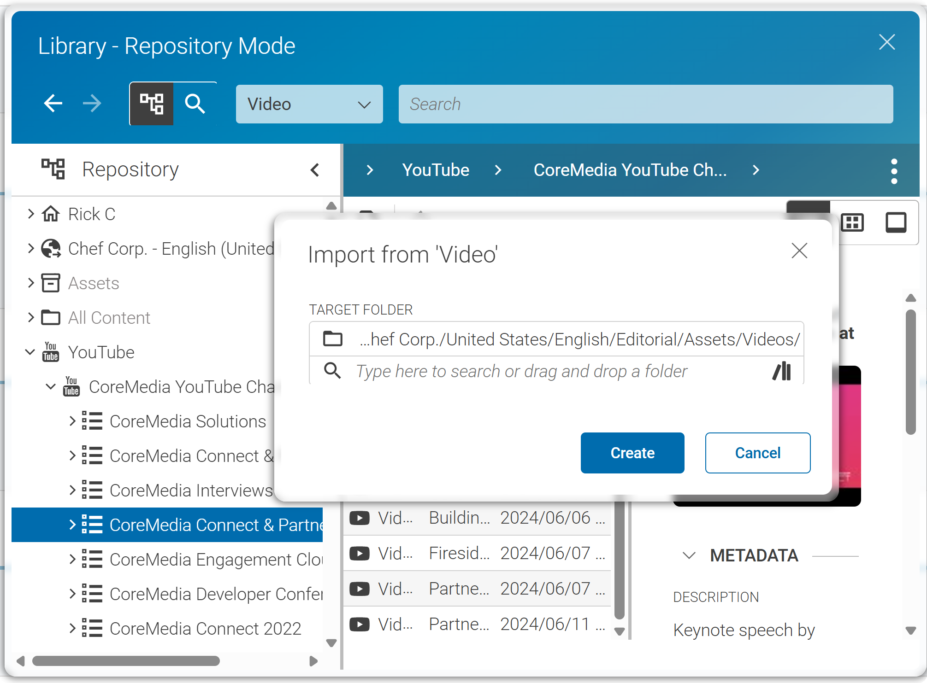927x683 pixels.
Task: Click the forward navigation arrow
Action: (x=92, y=103)
